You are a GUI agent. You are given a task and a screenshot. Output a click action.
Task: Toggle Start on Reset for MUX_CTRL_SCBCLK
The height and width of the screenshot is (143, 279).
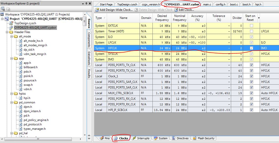(x=251, y=93)
